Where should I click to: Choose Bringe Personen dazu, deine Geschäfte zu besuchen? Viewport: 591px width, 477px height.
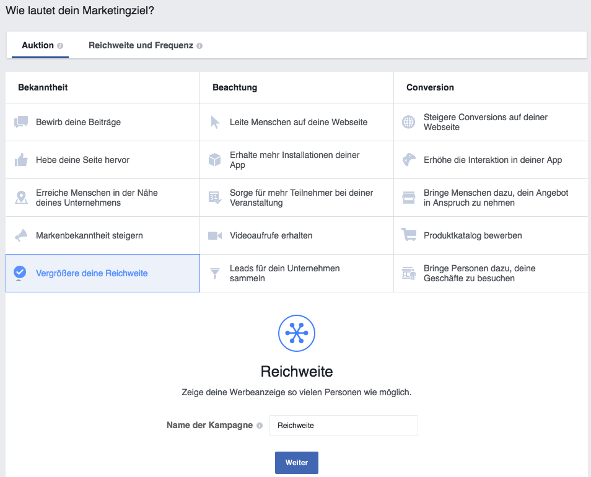[479, 273]
